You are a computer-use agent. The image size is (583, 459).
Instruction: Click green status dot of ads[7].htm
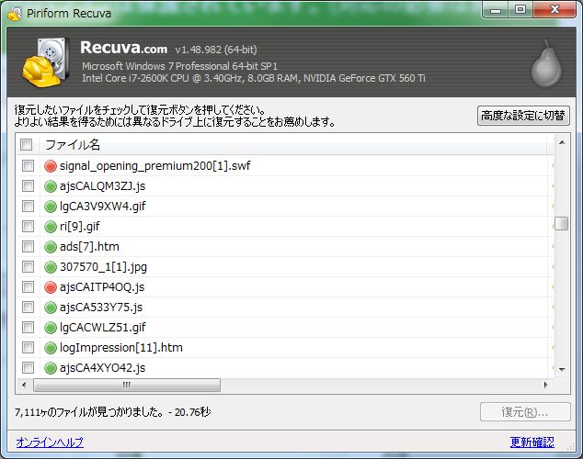(51, 247)
